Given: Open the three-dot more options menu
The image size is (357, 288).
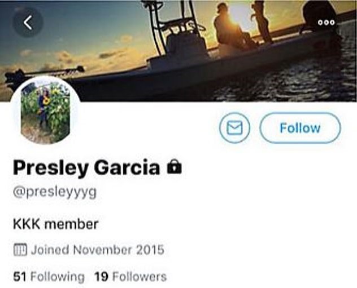Looking at the screenshot, I should tap(326, 22).
